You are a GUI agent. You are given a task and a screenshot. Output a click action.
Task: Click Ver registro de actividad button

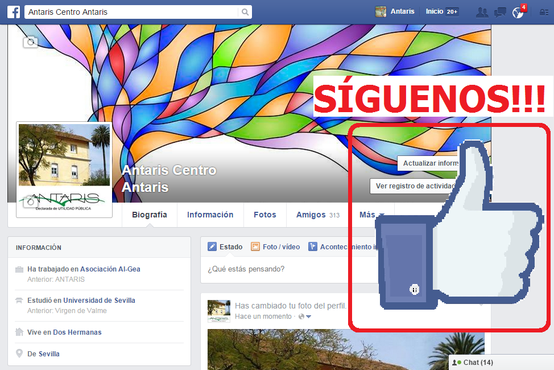[x=413, y=186]
